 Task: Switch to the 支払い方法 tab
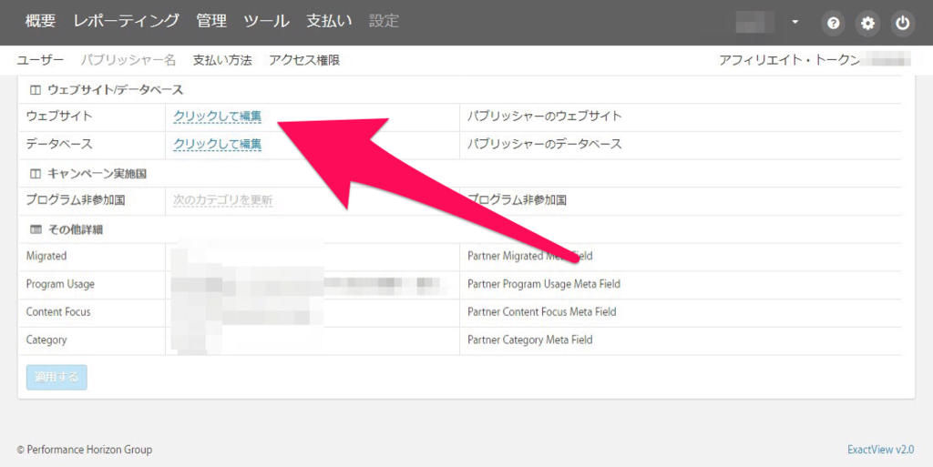click(222, 60)
